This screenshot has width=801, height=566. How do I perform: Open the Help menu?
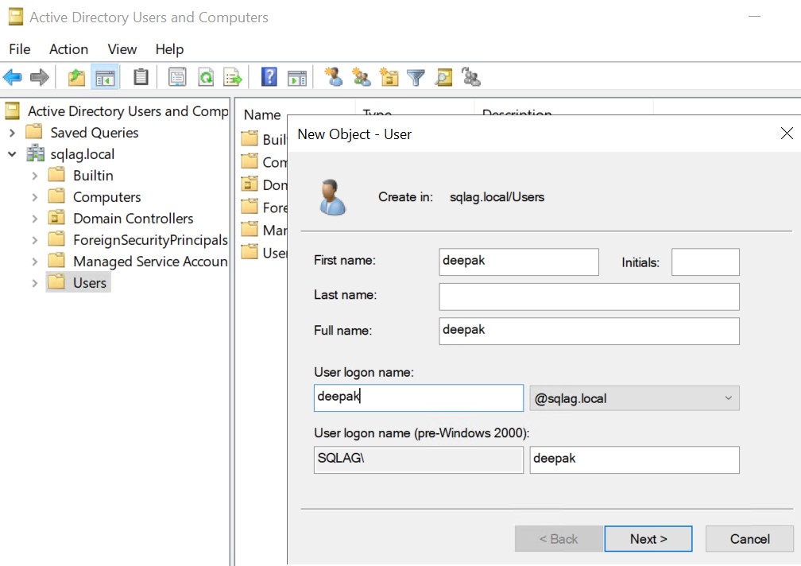coord(169,49)
